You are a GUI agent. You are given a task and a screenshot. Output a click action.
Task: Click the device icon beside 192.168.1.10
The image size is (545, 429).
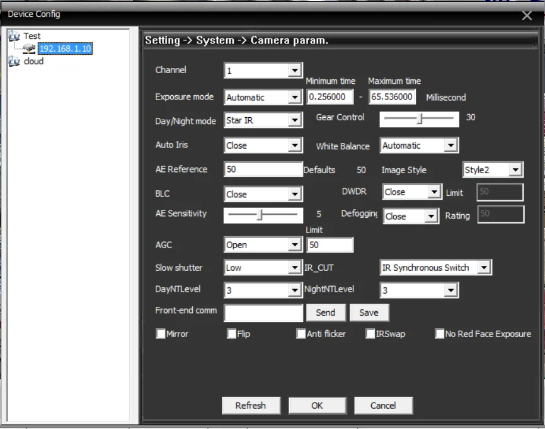coord(29,49)
